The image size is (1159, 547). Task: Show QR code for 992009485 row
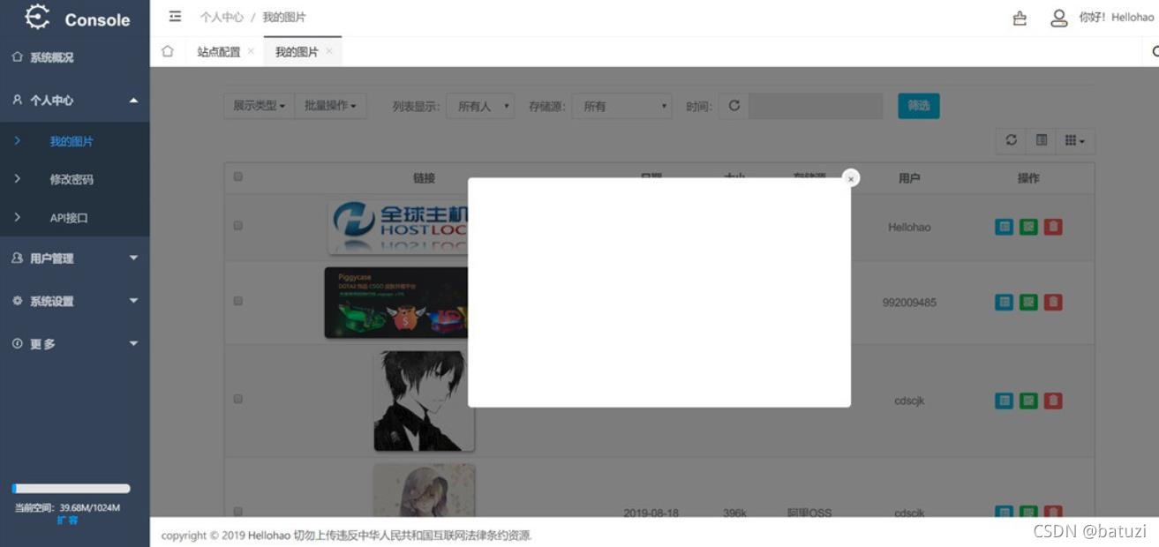pos(1028,302)
